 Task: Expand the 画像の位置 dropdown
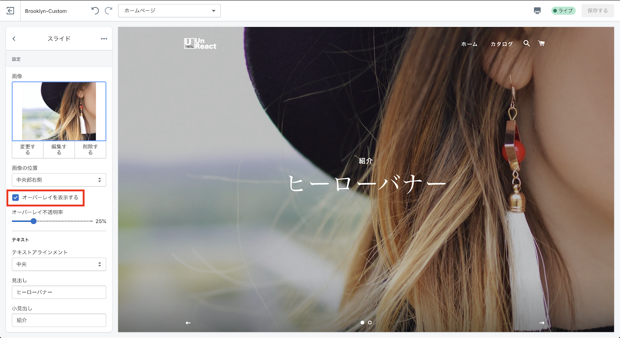(59, 180)
